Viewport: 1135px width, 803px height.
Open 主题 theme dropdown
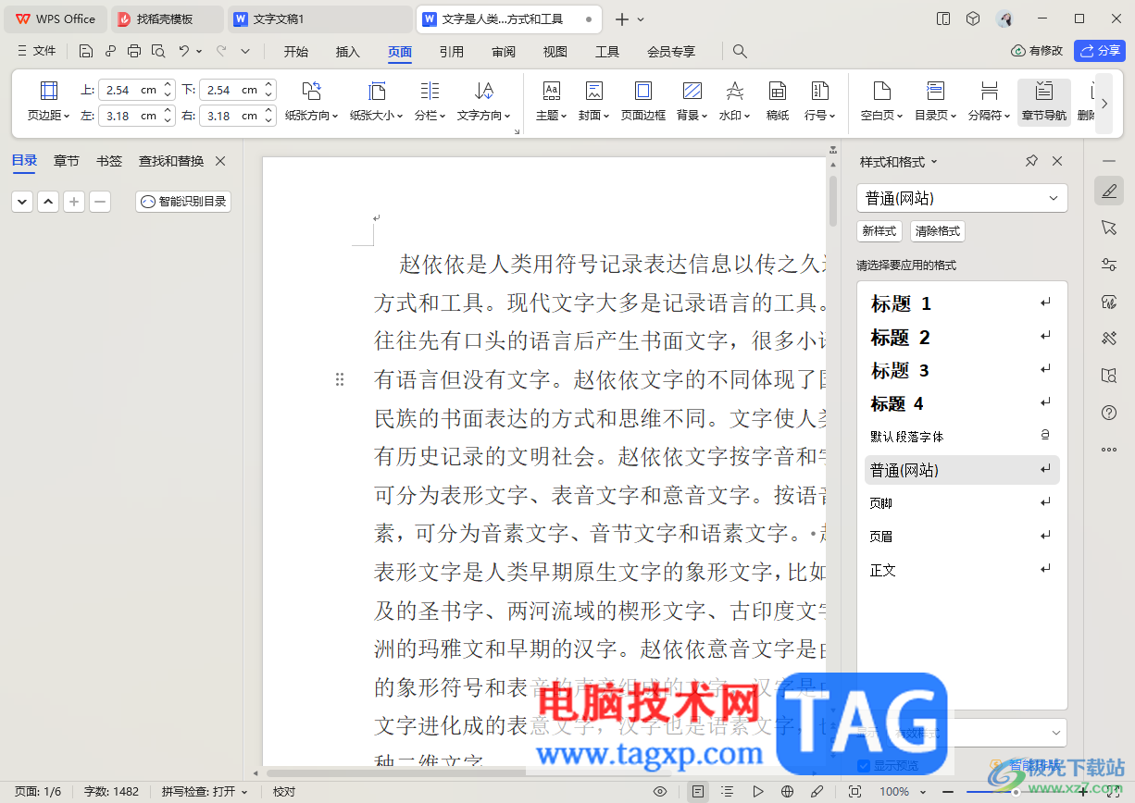click(x=551, y=102)
